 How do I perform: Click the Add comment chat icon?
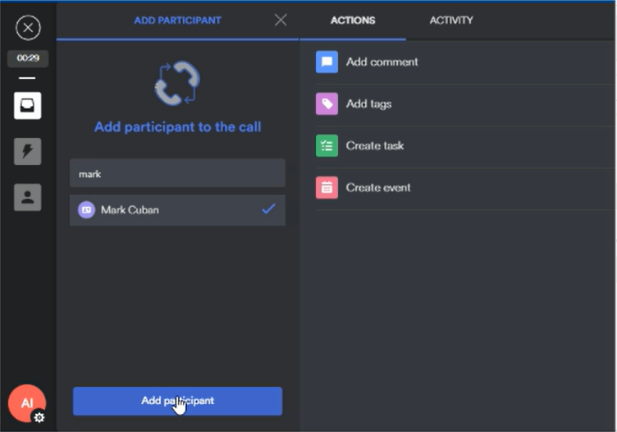pos(327,62)
